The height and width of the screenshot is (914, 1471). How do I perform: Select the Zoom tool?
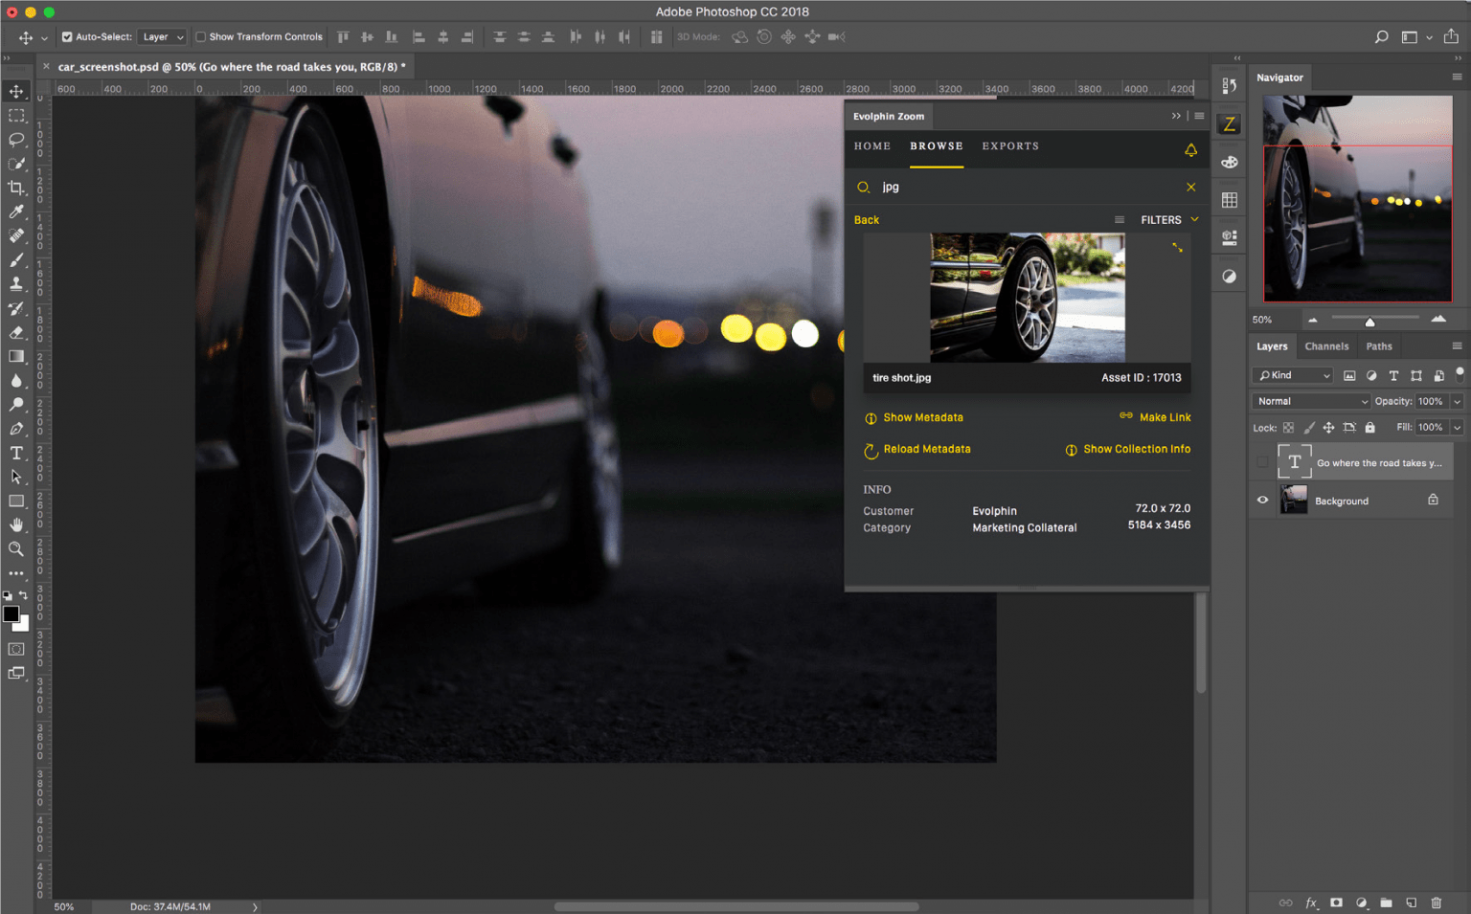pos(16,549)
